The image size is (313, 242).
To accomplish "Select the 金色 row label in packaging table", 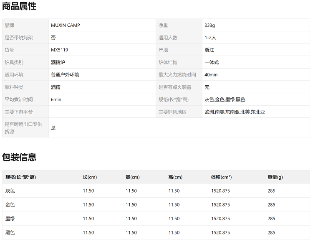I will pyautogui.click(x=10, y=205).
